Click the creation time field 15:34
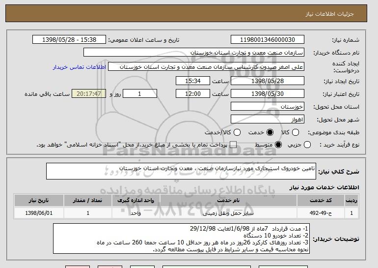This screenshot has width=378, height=268. [x=193, y=81]
